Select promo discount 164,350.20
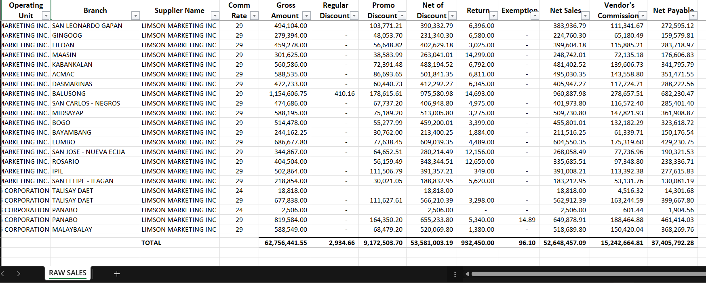 (382, 220)
